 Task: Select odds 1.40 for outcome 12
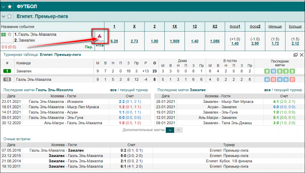point(195,41)
